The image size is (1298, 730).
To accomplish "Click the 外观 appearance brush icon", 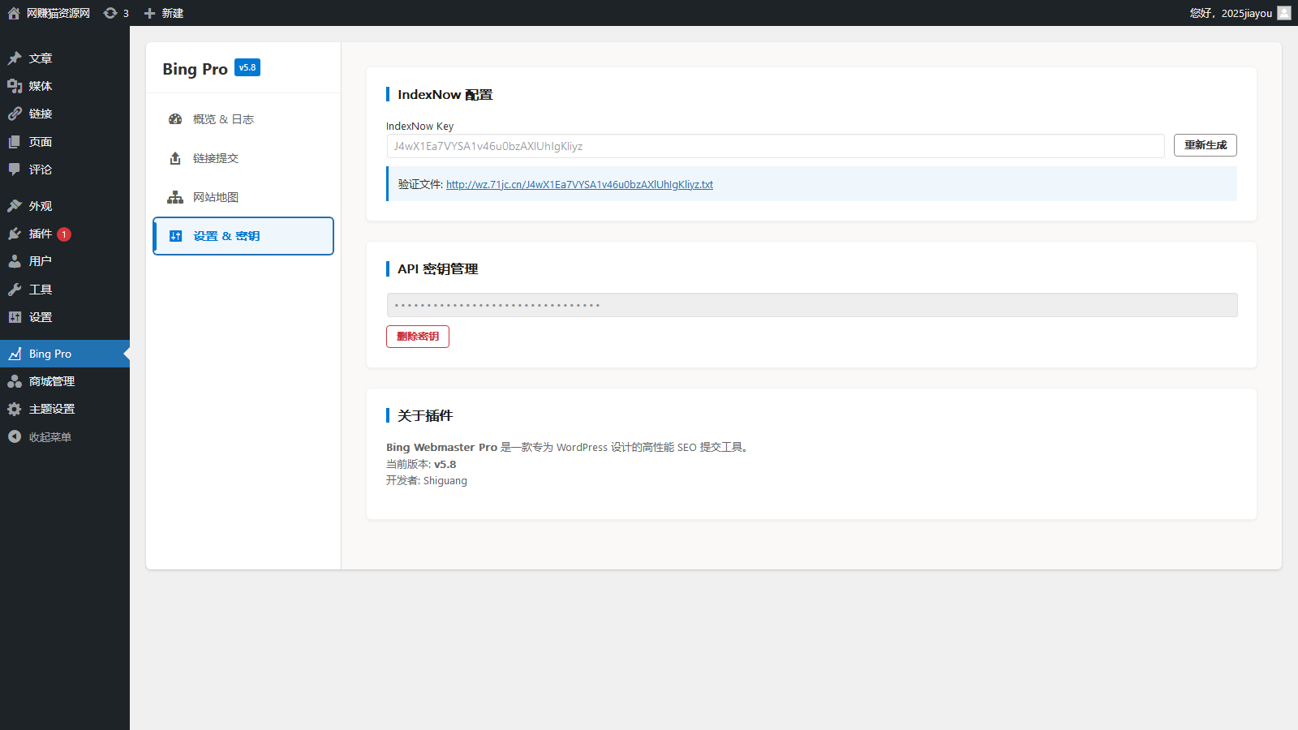I will pyautogui.click(x=15, y=206).
